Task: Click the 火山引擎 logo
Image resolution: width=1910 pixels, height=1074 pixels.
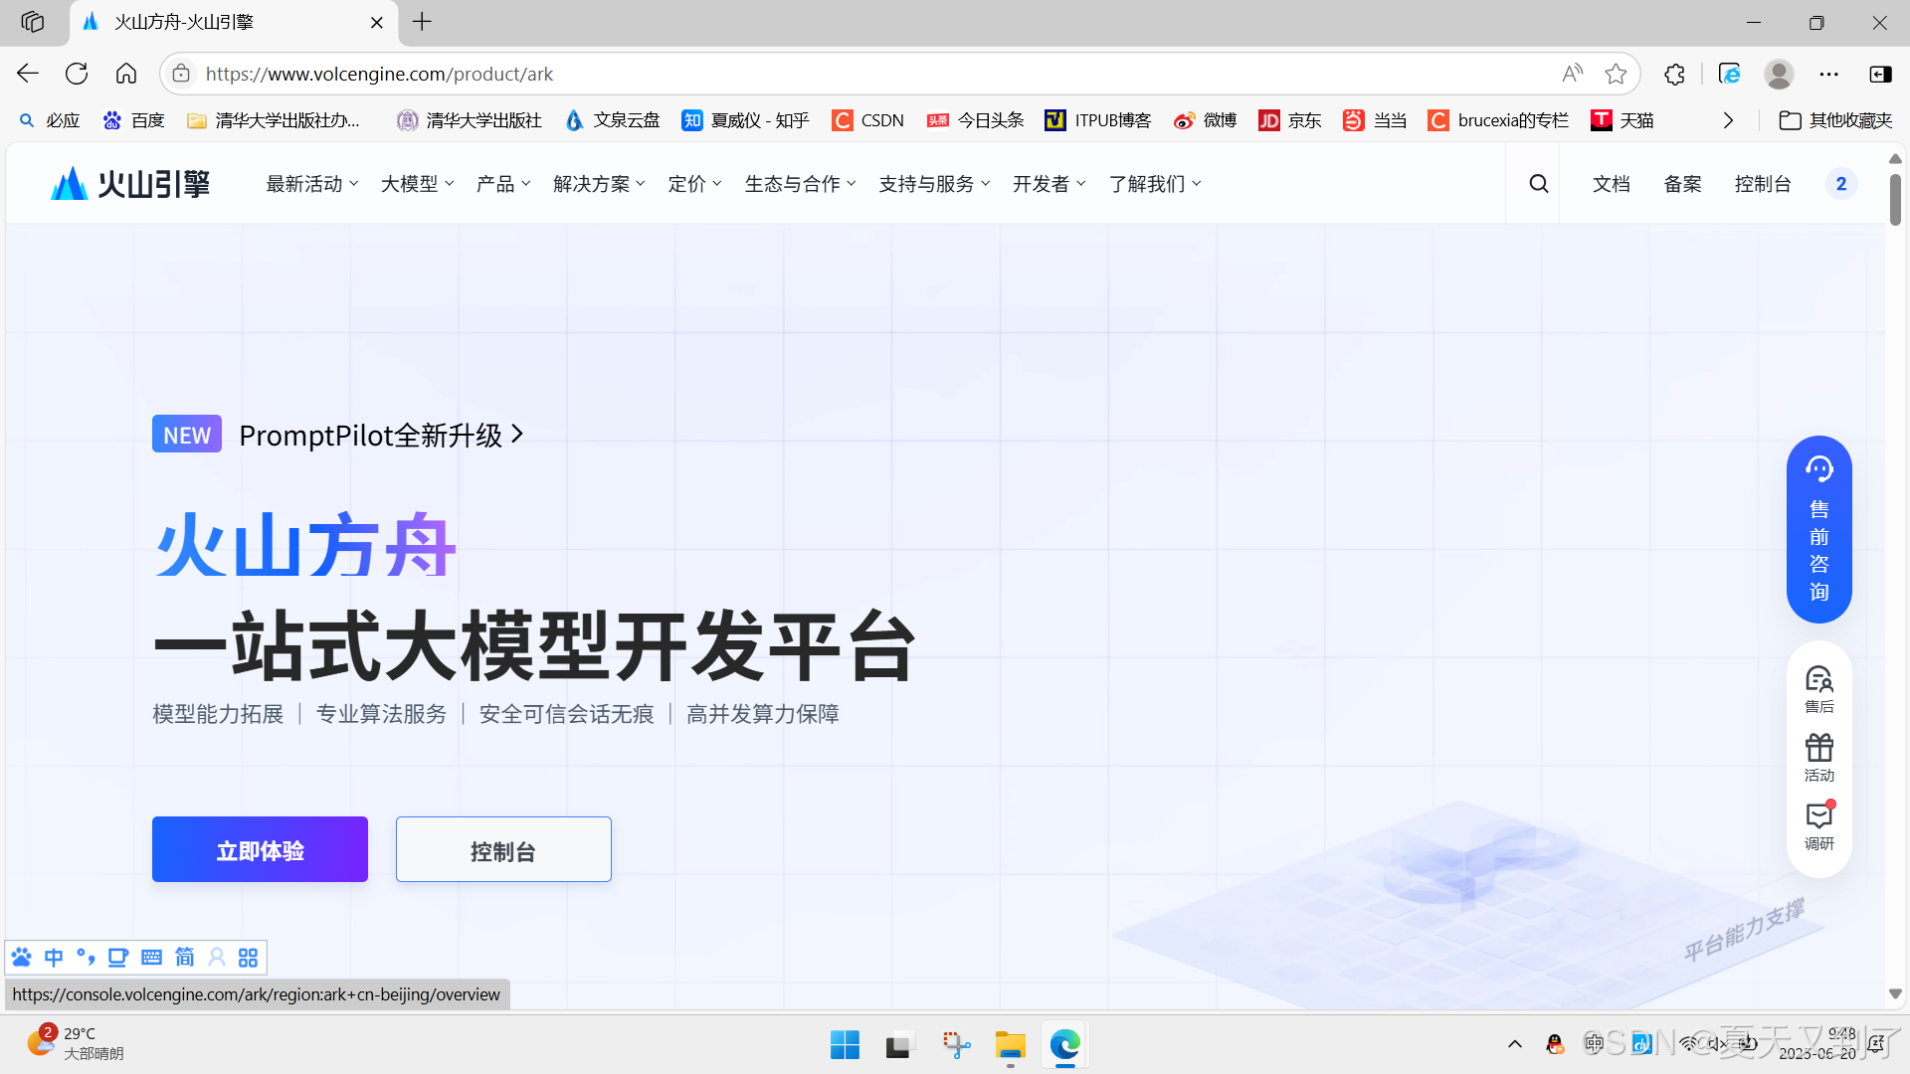Action: [130, 184]
